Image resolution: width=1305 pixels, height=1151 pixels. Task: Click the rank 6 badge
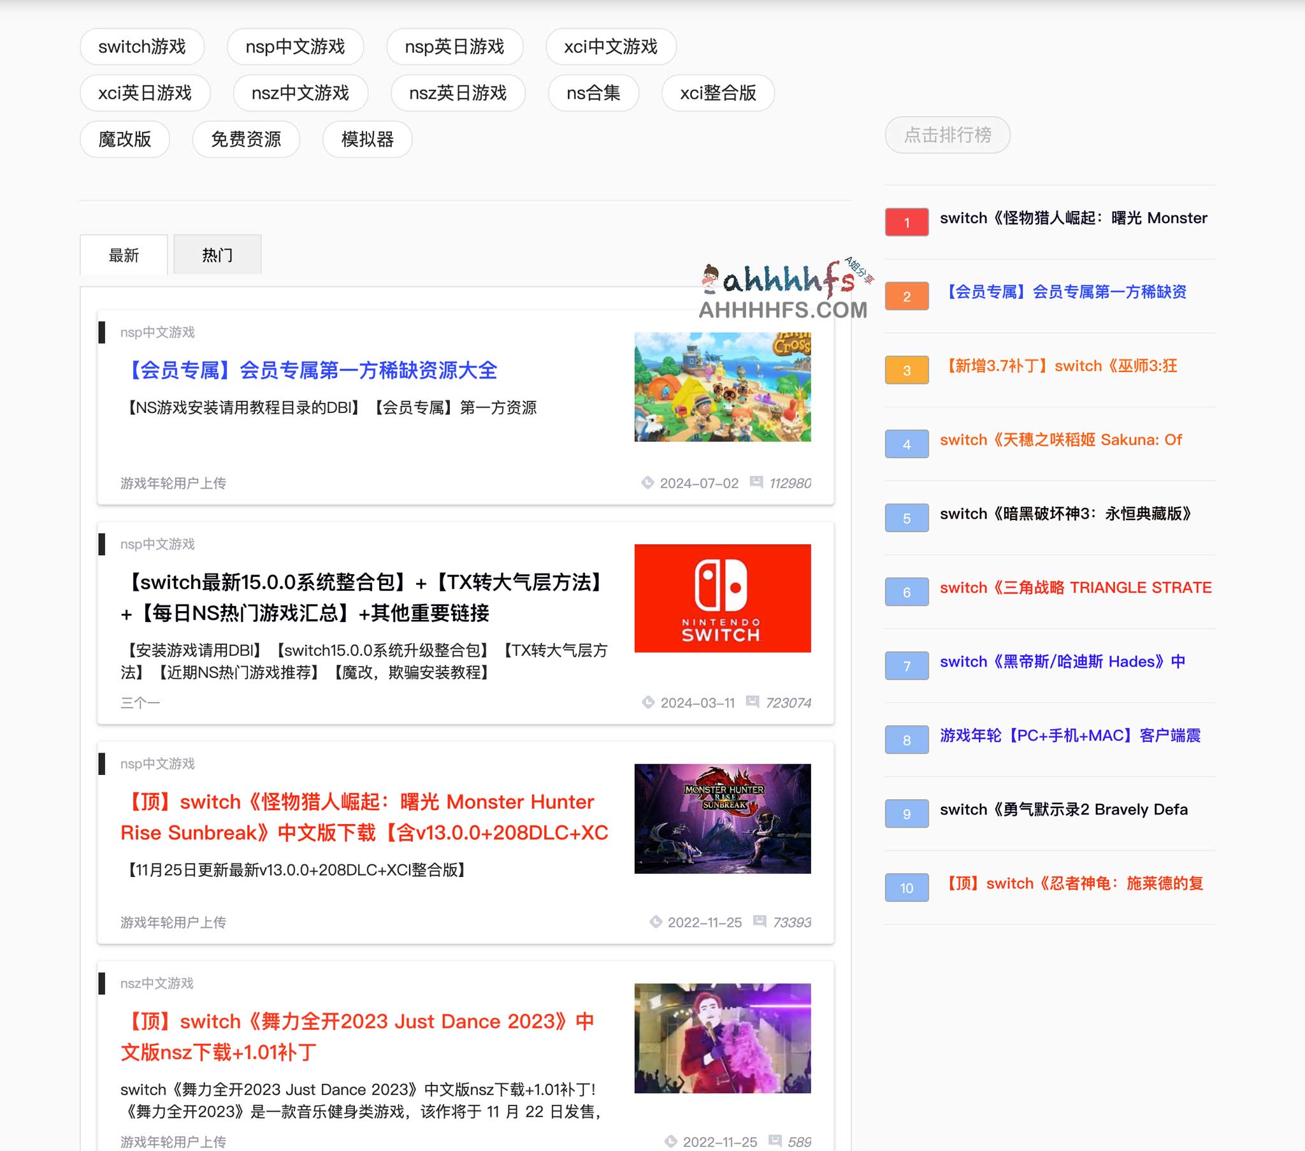tap(907, 592)
